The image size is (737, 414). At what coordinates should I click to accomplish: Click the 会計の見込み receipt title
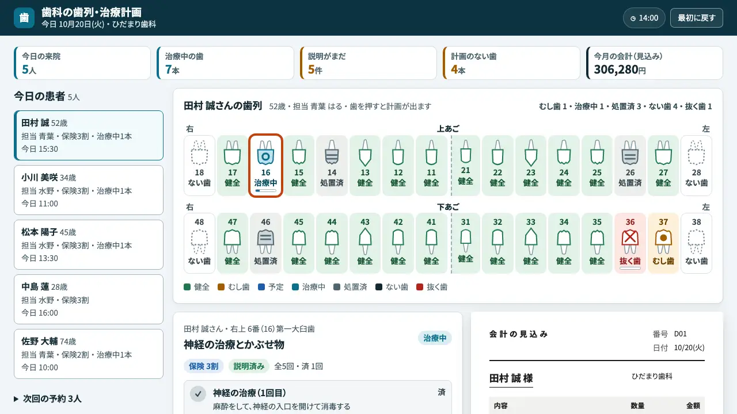coord(519,334)
